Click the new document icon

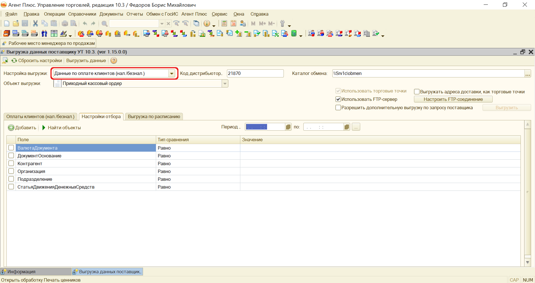click(x=7, y=24)
